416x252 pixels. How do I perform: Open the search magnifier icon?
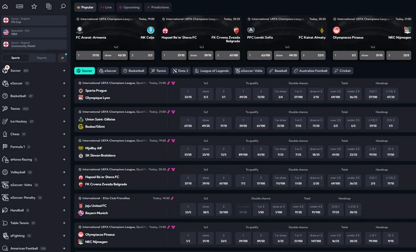pos(63,6)
